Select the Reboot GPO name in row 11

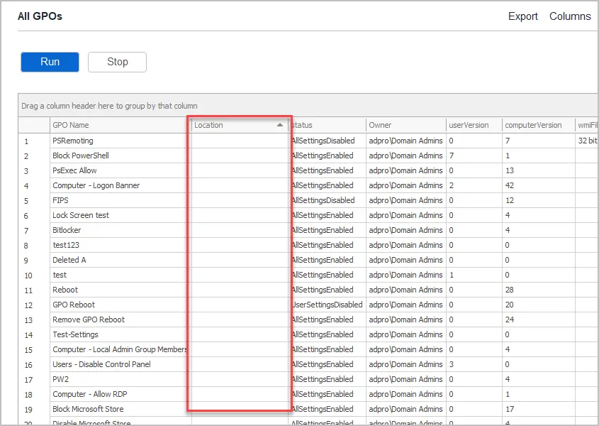[65, 290]
